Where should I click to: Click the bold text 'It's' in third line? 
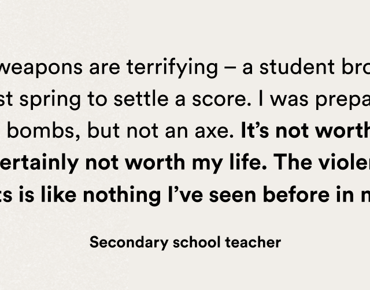click(254, 130)
